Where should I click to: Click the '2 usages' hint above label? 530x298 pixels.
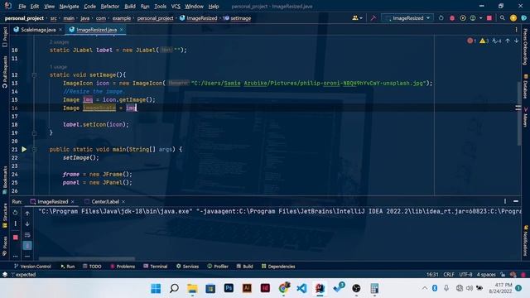pyautogui.click(x=59, y=42)
